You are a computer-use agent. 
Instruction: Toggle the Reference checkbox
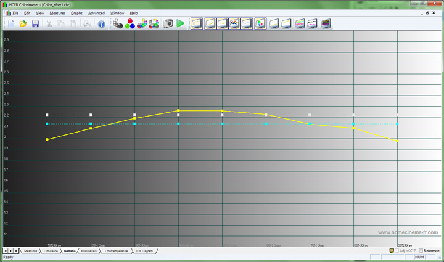[x=421, y=251]
